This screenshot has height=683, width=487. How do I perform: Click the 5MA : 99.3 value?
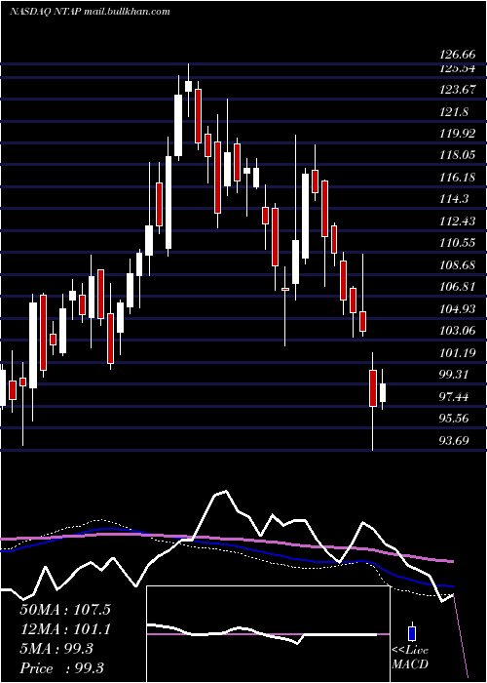[56, 649]
